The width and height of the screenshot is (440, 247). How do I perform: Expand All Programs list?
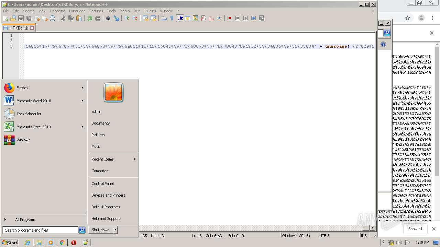click(x=44, y=220)
